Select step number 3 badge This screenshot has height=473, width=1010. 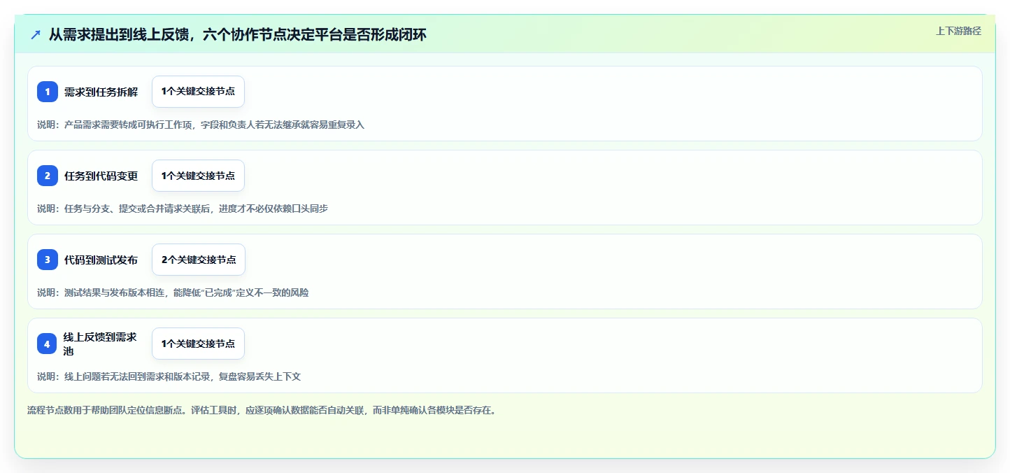pos(48,260)
